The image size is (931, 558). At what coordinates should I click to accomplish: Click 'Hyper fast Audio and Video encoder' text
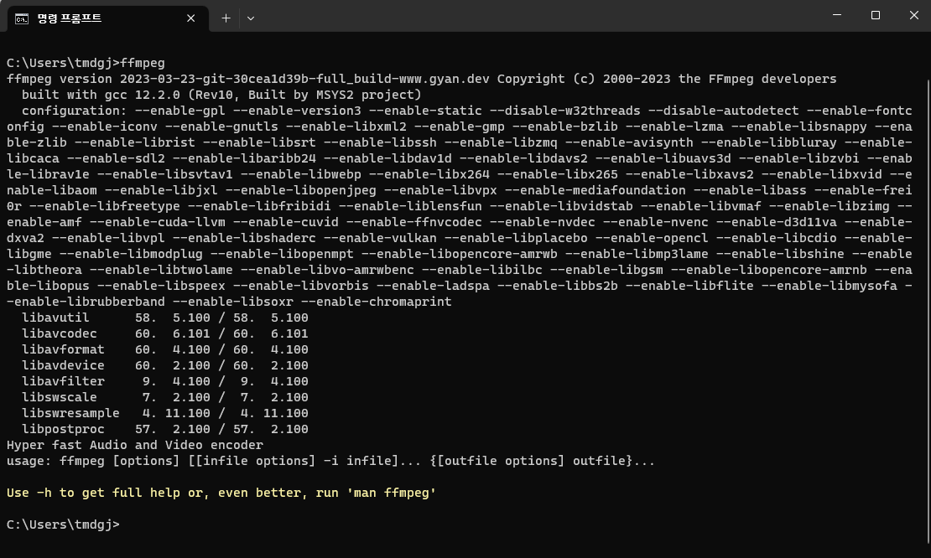135,446
